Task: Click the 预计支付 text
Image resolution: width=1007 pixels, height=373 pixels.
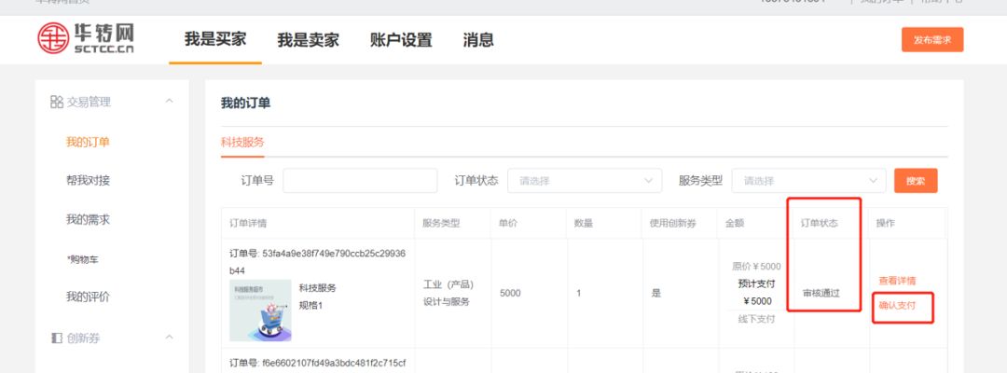Action: click(x=756, y=283)
